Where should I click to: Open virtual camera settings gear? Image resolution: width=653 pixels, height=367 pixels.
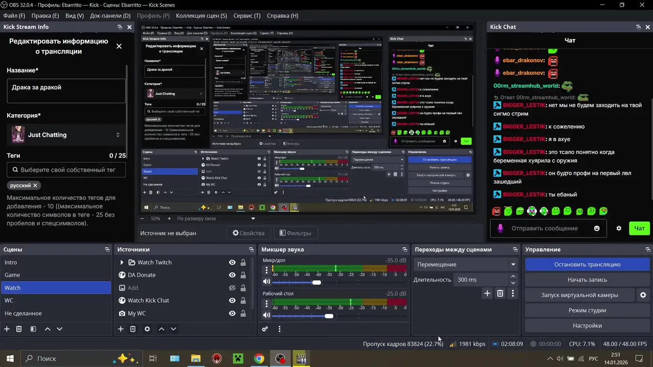pos(643,295)
